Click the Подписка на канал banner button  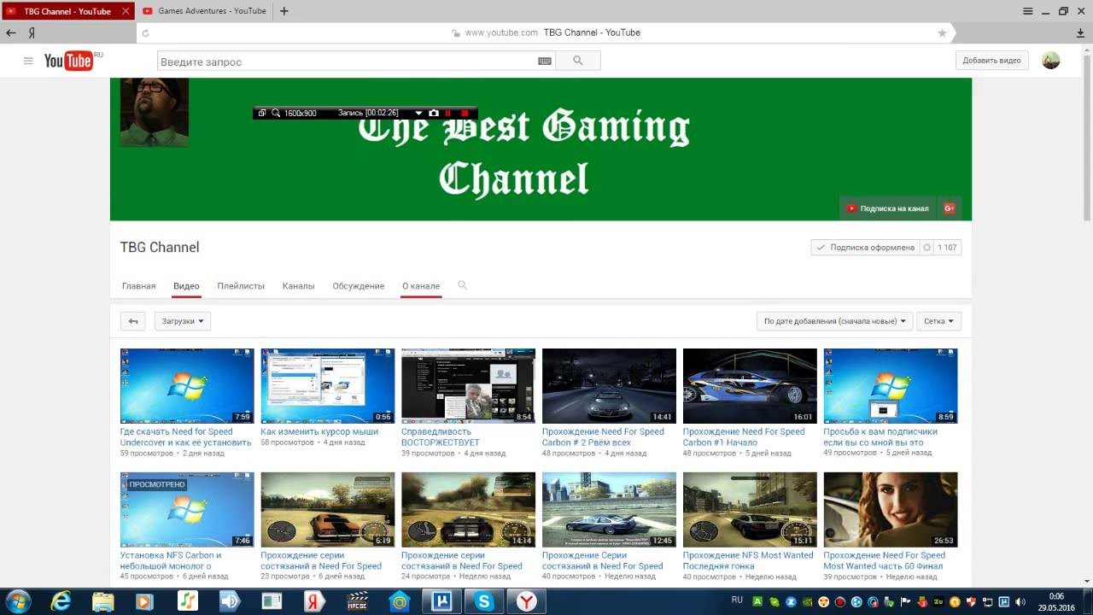pos(888,208)
